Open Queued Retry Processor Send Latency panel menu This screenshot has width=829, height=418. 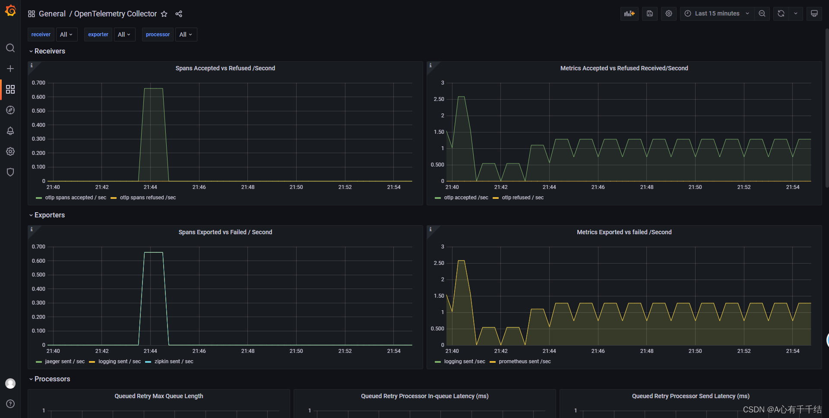coord(691,396)
